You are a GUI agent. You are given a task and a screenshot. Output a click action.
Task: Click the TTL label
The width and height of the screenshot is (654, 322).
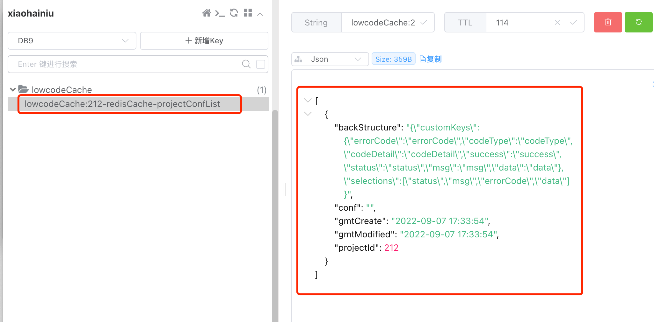tap(465, 23)
